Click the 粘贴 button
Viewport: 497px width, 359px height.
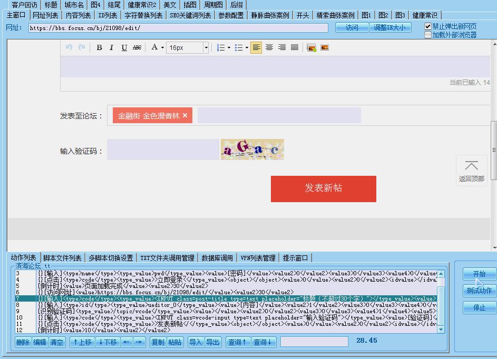pos(175,342)
